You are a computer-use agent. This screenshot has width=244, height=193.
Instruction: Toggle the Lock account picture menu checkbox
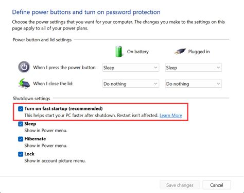pyautogui.click(x=21, y=154)
